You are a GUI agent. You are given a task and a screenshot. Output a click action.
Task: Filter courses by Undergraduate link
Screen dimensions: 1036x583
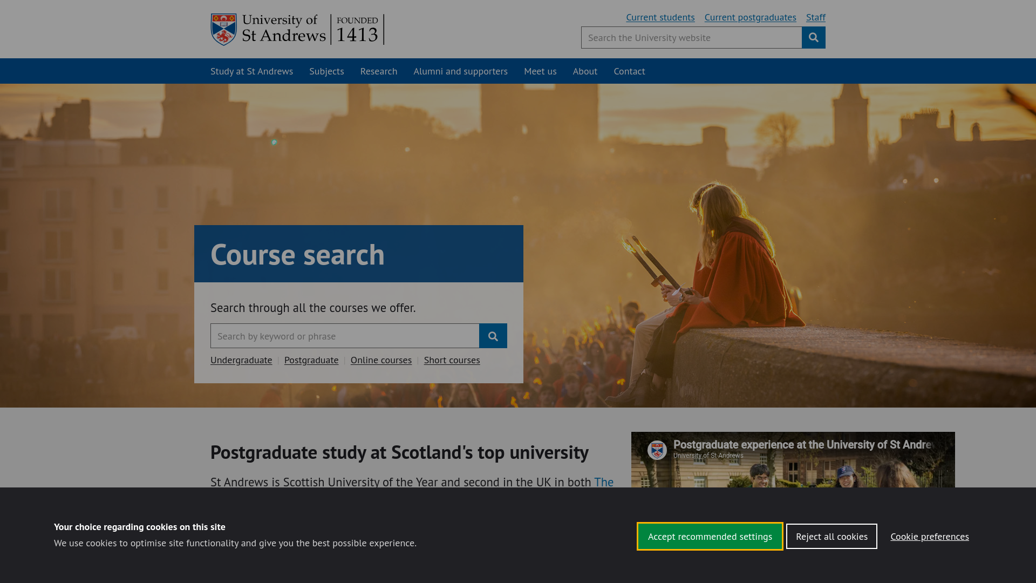coord(241,360)
